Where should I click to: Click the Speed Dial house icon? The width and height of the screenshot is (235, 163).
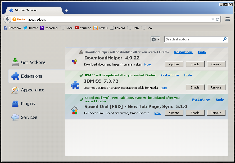[x=75, y=110]
